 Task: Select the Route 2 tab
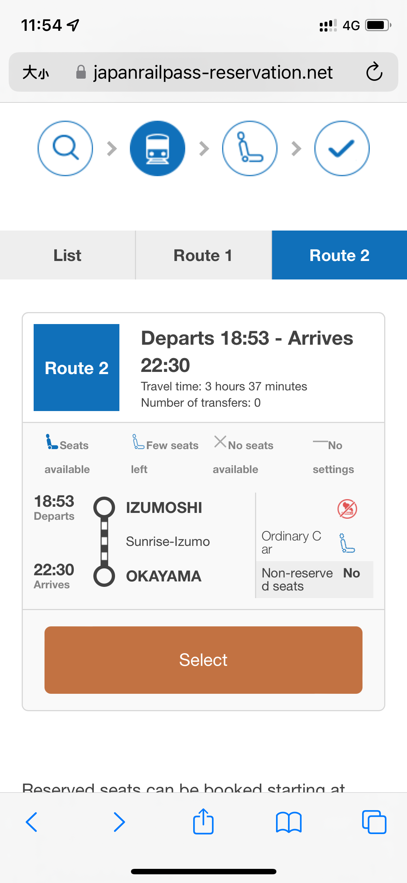339,255
